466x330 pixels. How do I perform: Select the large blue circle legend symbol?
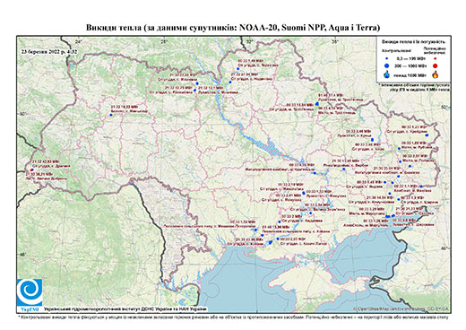tap(387, 65)
